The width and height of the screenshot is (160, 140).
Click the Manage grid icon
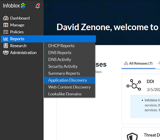click(6, 25)
